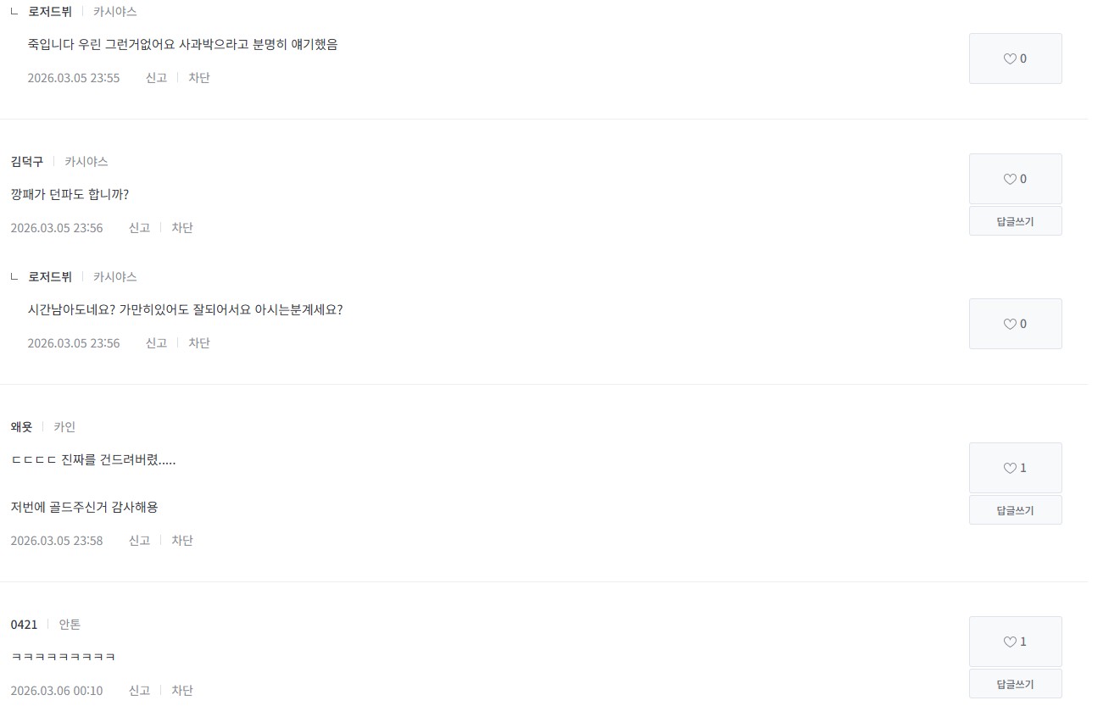Like 왜욧's comment with heart icon

1015,468
